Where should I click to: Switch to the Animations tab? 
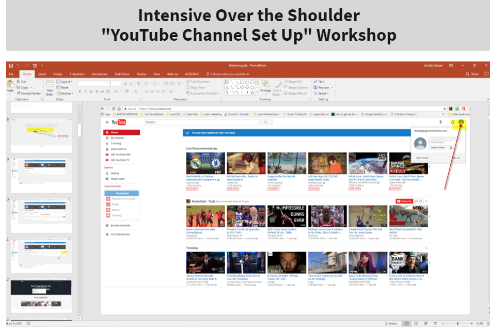[x=100, y=74]
